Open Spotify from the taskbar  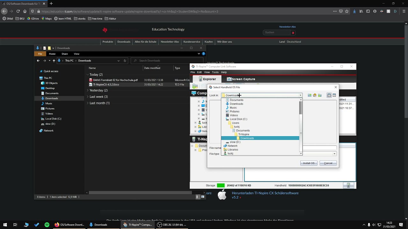[x=47, y=225]
